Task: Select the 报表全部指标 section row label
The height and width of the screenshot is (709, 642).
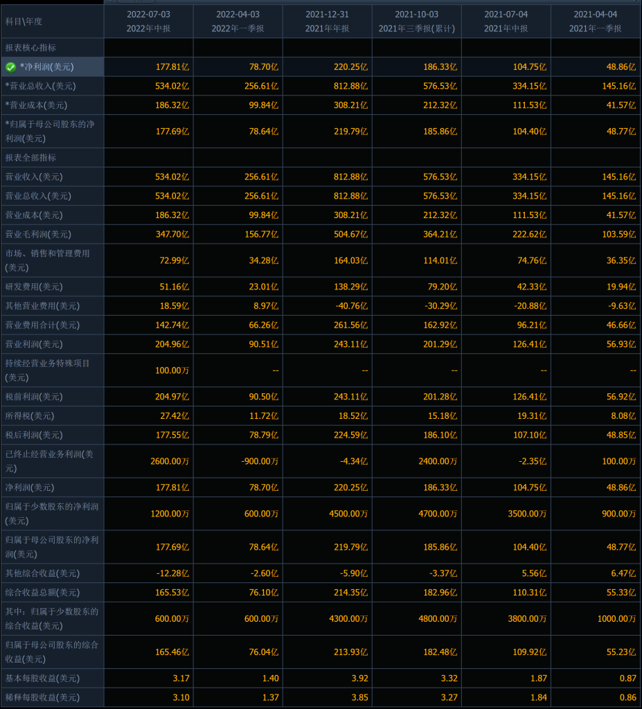Action: coord(30,158)
